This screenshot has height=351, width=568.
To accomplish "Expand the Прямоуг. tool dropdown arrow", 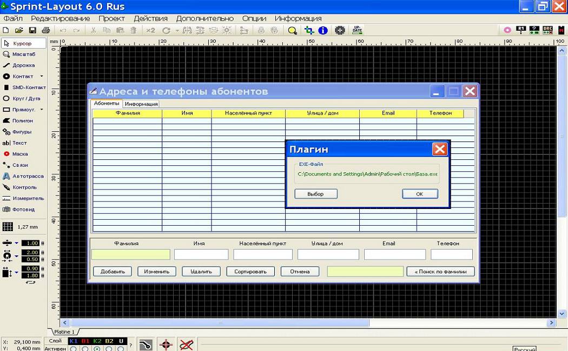I will pos(42,110).
